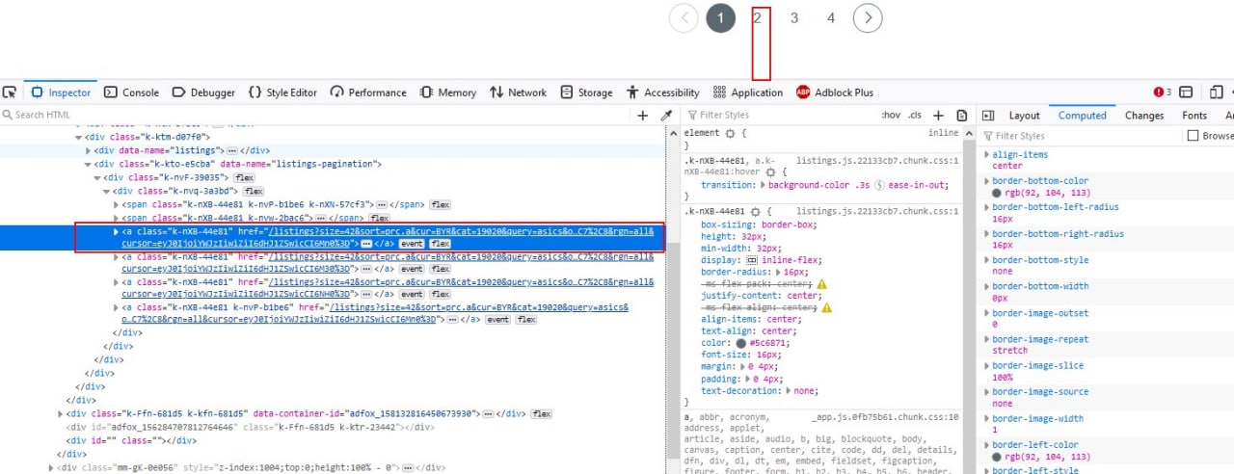Click the print media simulation icon
Image resolution: width=1234 pixels, height=474 pixels.
point(962,116)
